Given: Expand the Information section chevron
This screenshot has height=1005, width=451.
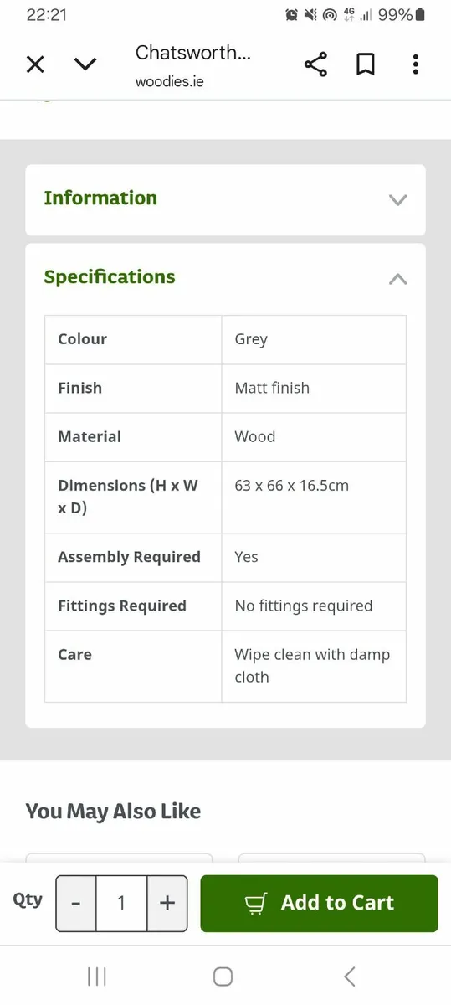Looking at the screenshot, I should click(398, 199).
